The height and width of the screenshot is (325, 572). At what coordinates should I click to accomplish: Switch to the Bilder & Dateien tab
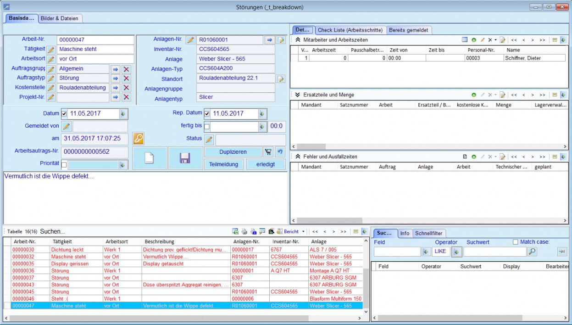point(59,18)
